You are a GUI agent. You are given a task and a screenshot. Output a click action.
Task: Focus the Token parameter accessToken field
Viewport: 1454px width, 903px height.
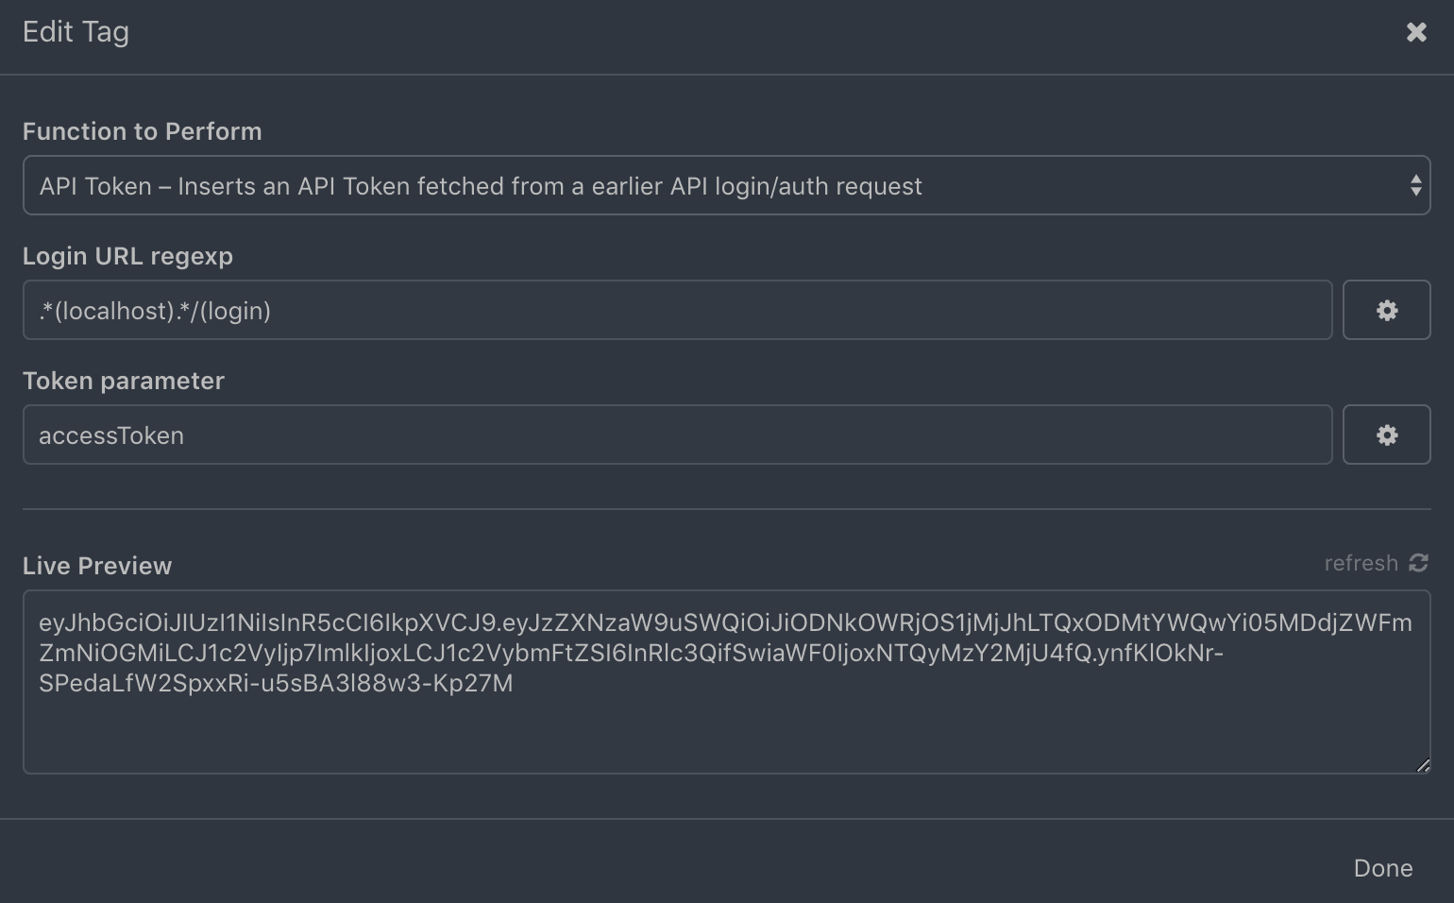click(677, 435)
